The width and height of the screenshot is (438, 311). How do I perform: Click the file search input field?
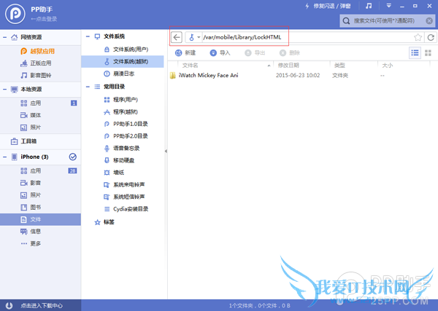[x=388, y=20]
